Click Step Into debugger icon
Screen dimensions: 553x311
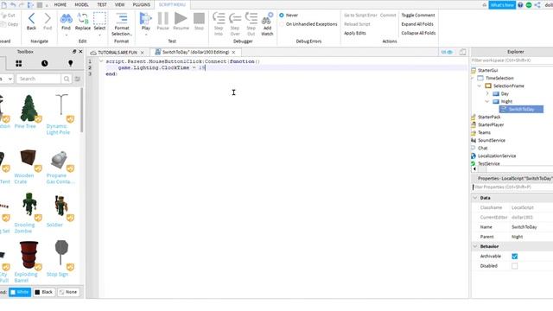[x=219, y=18]
